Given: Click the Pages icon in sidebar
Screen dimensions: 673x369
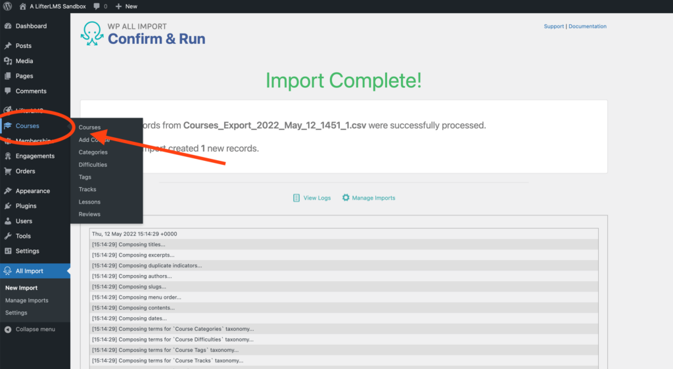Looking at the screenshot, I should pos(8,76).
